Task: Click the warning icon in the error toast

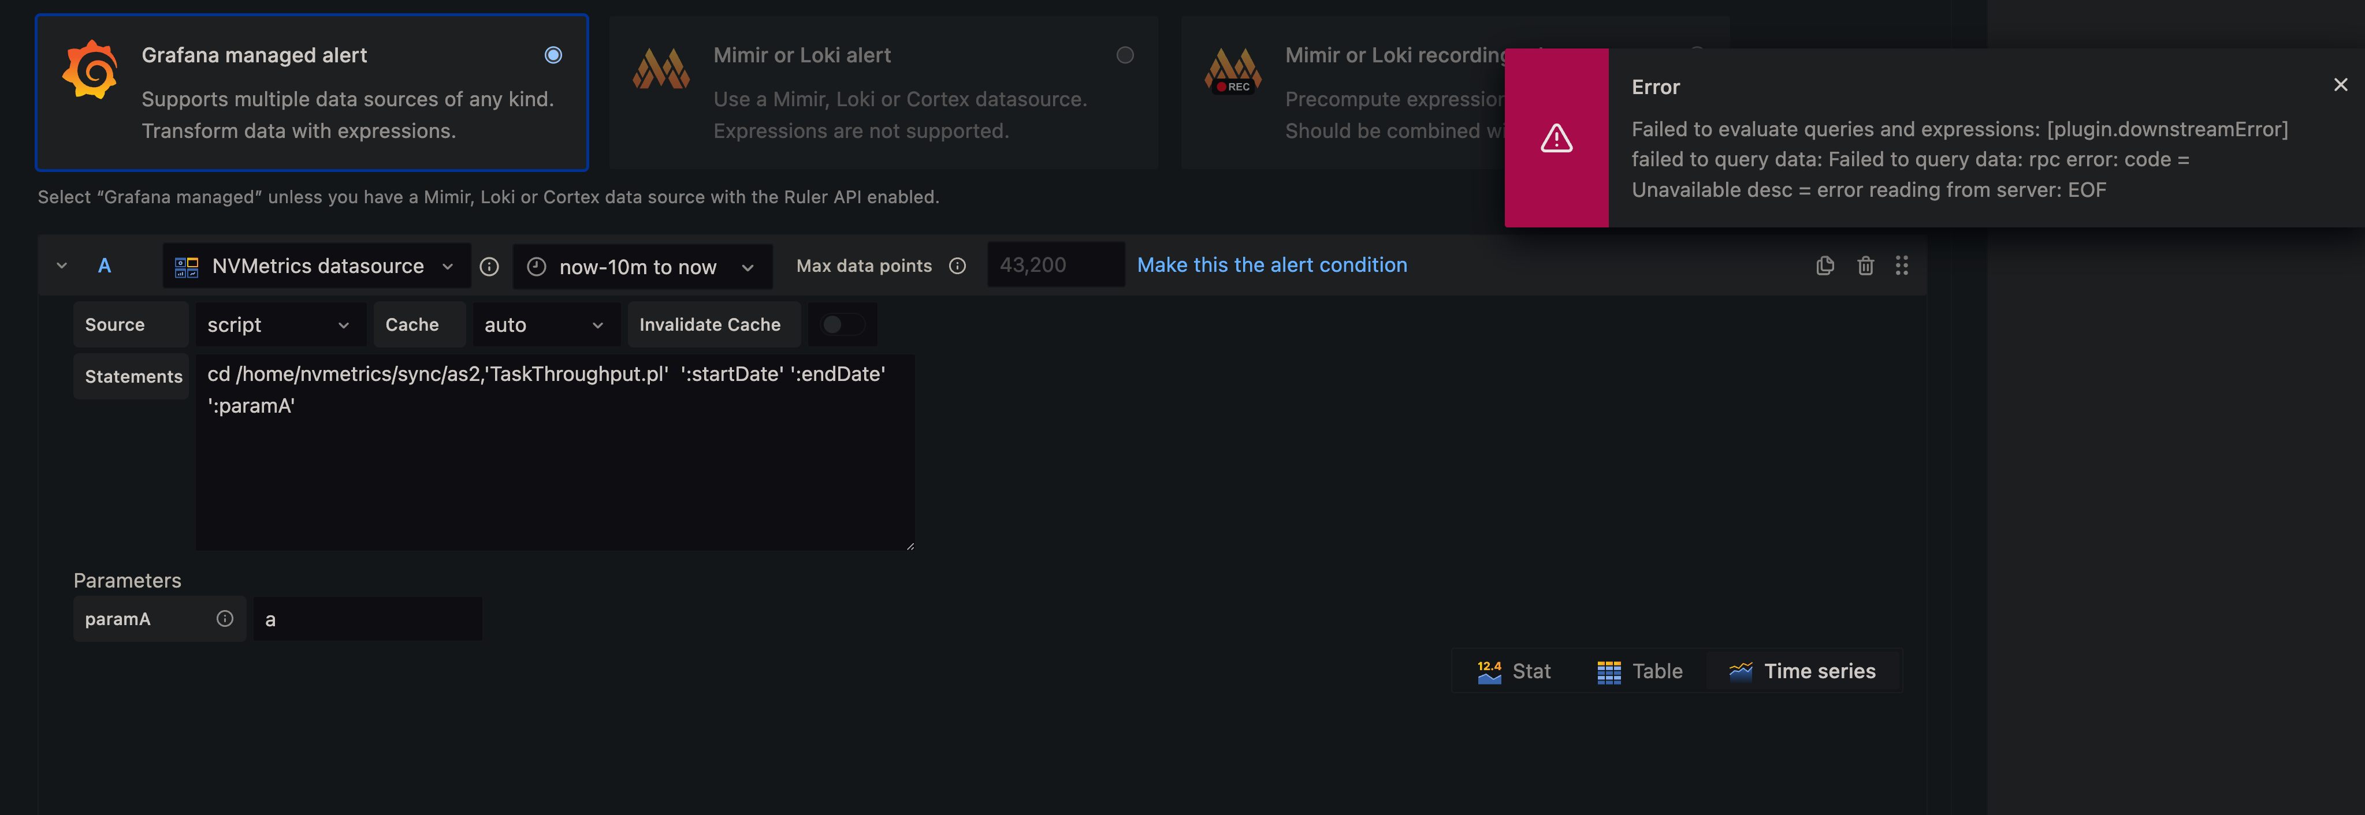Action: click(1555, 138)
